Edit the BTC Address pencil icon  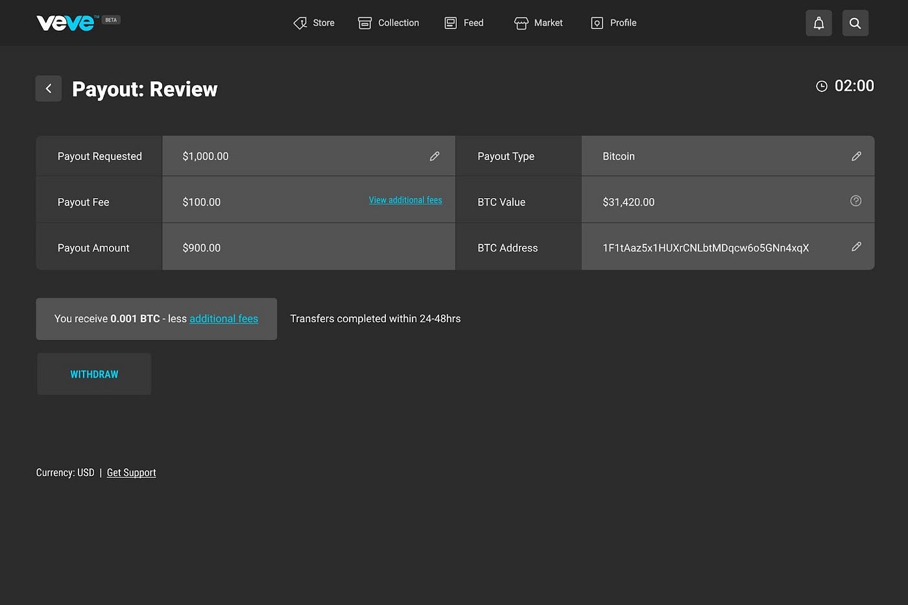click(856, 247)
